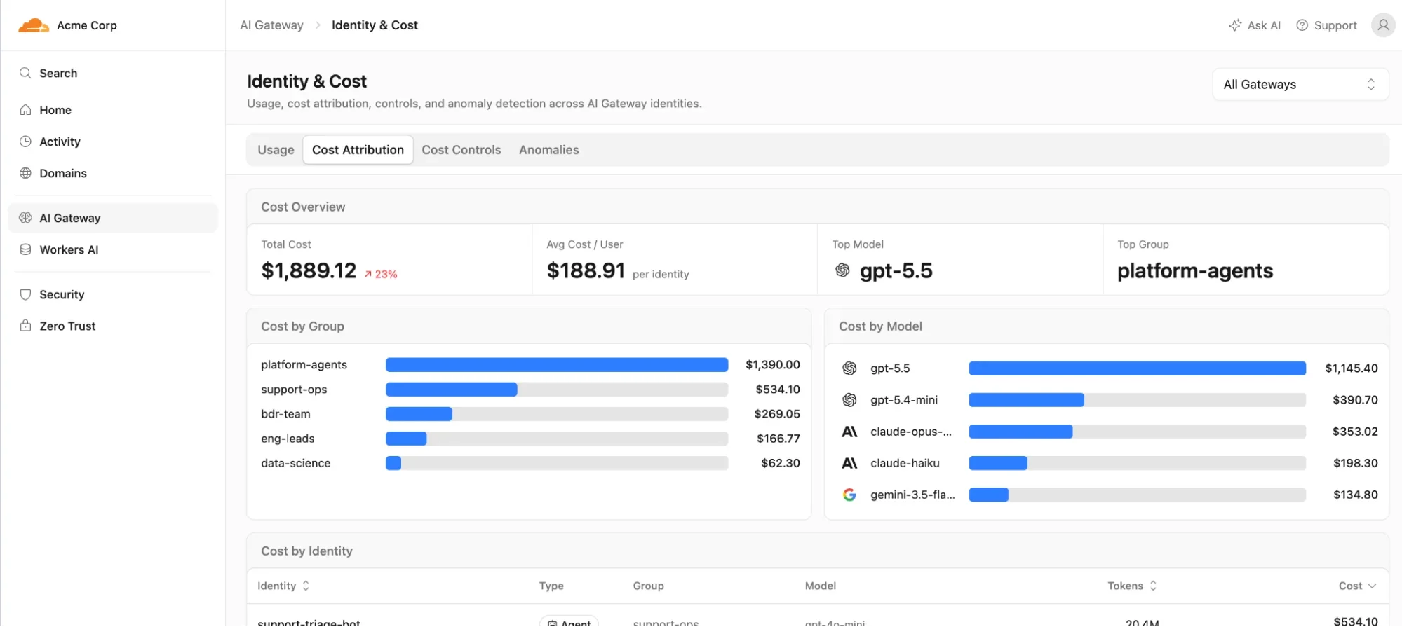Click the claude-opus model cost bar
This screenshot has height=627, width=1402.
point(1137,432)
